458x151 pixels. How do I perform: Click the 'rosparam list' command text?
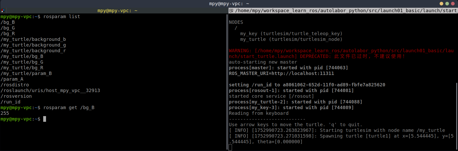(x=62, y=17)
